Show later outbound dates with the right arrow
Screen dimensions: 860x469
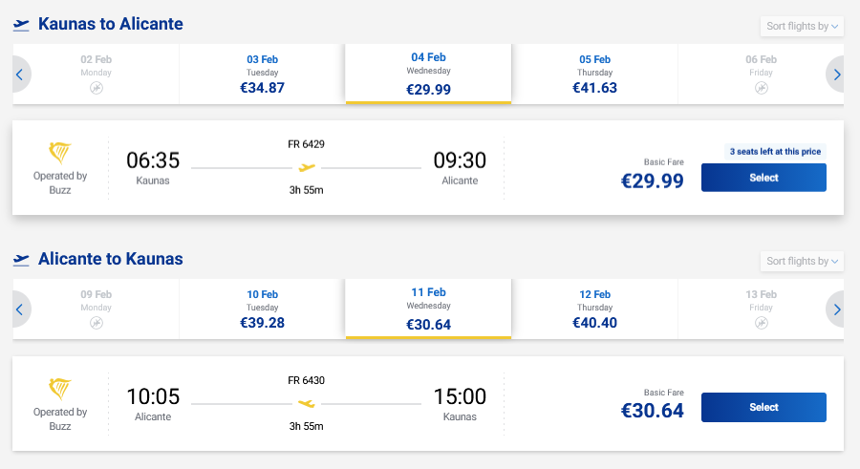tap(837, 74)
